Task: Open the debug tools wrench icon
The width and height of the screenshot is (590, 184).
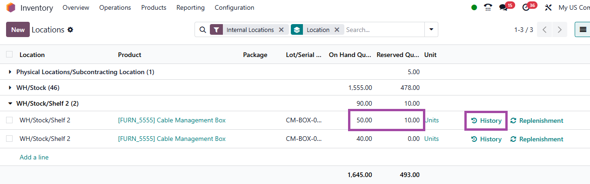Action: [548, 7]
